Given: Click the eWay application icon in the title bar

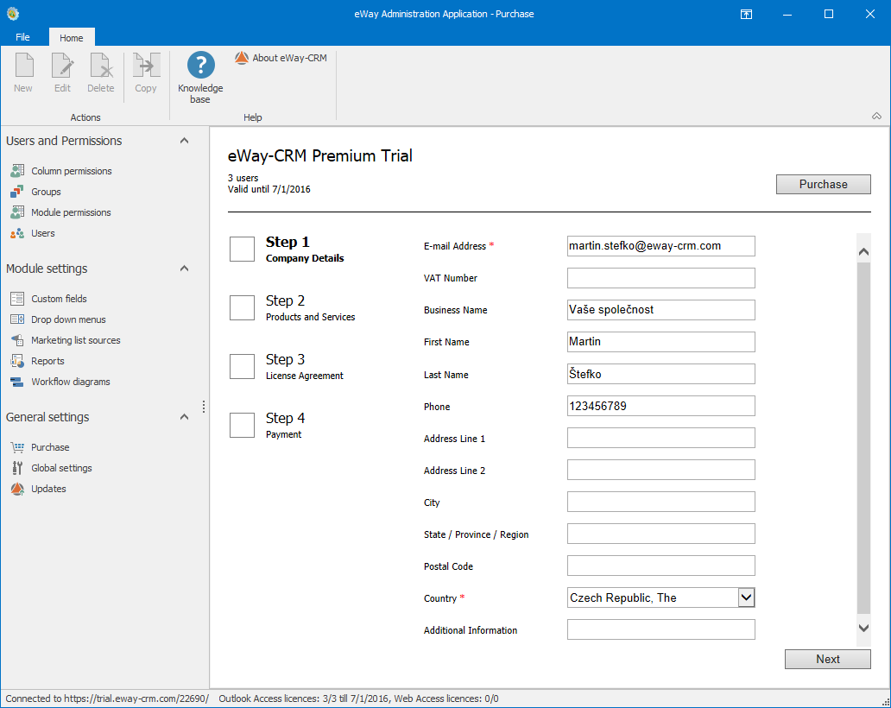Looking at the screenshot, I should [12, 14].
